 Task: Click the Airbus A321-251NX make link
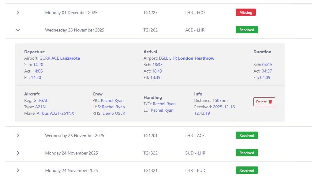click(55, 113)
